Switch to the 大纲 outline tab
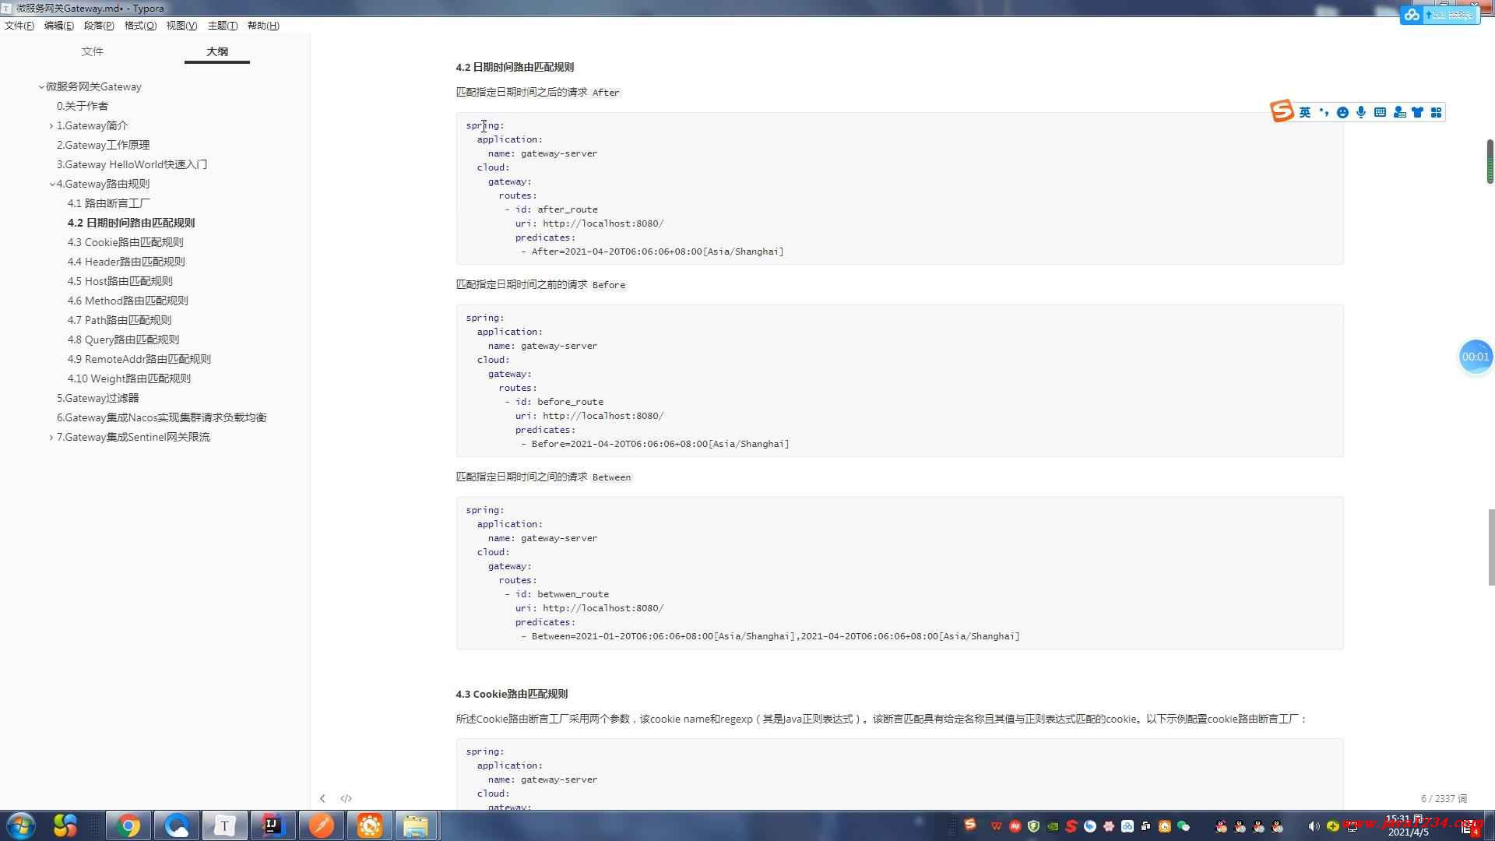Viewport: 1495px width, 841px height. [217, 51]
